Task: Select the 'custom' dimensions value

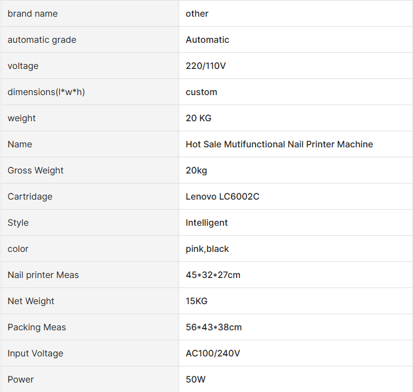Action: pyautogui.click(x=201, y=92)
